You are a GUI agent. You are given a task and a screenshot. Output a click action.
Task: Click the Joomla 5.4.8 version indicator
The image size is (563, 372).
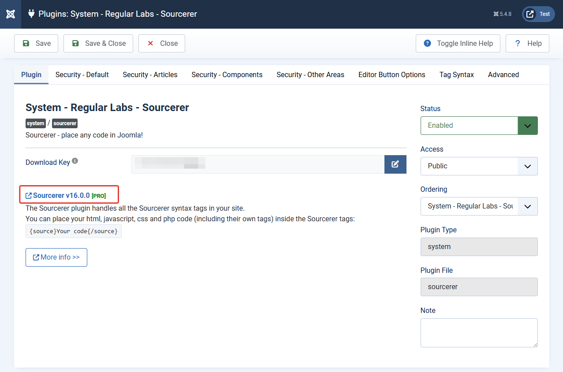[503, 14]
